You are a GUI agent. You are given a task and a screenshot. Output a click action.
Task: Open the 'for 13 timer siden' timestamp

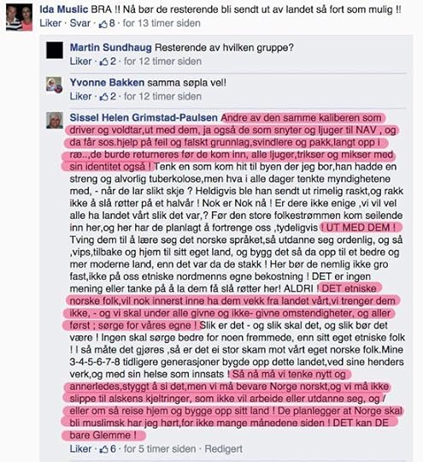[x=162, y=23]
